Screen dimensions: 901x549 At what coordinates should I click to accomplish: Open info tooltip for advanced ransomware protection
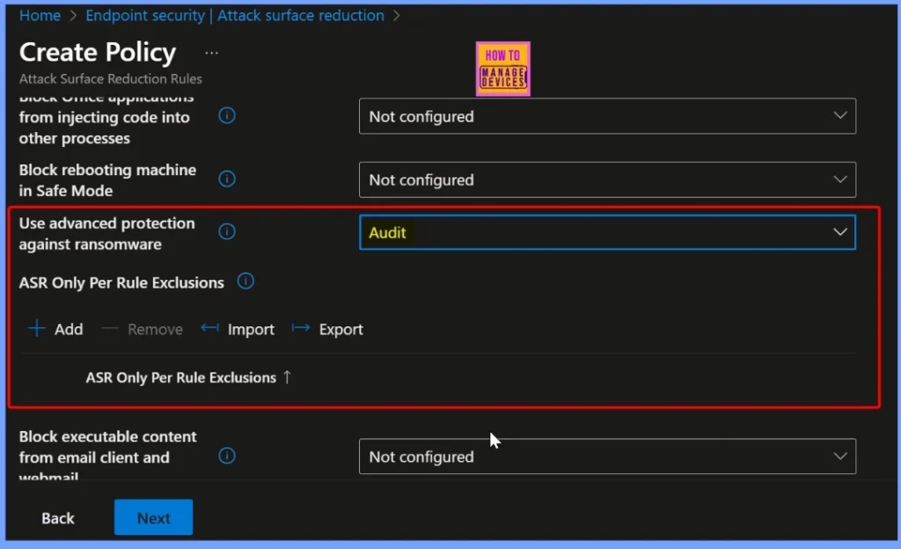click(x=226, y=231)
